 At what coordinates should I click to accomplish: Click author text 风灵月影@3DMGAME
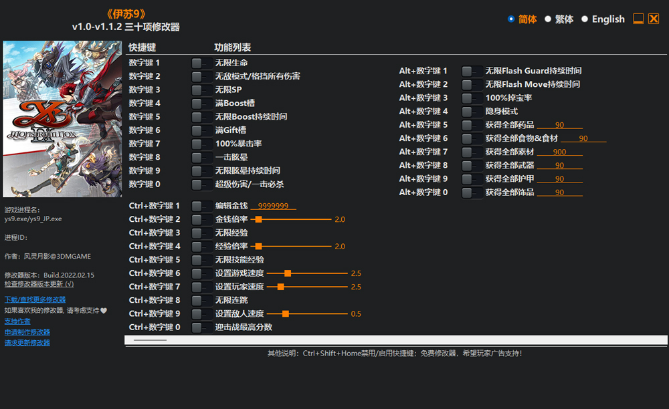point(57,257)
